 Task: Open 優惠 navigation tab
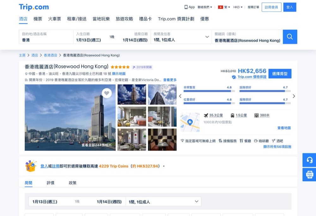(204, 19)
